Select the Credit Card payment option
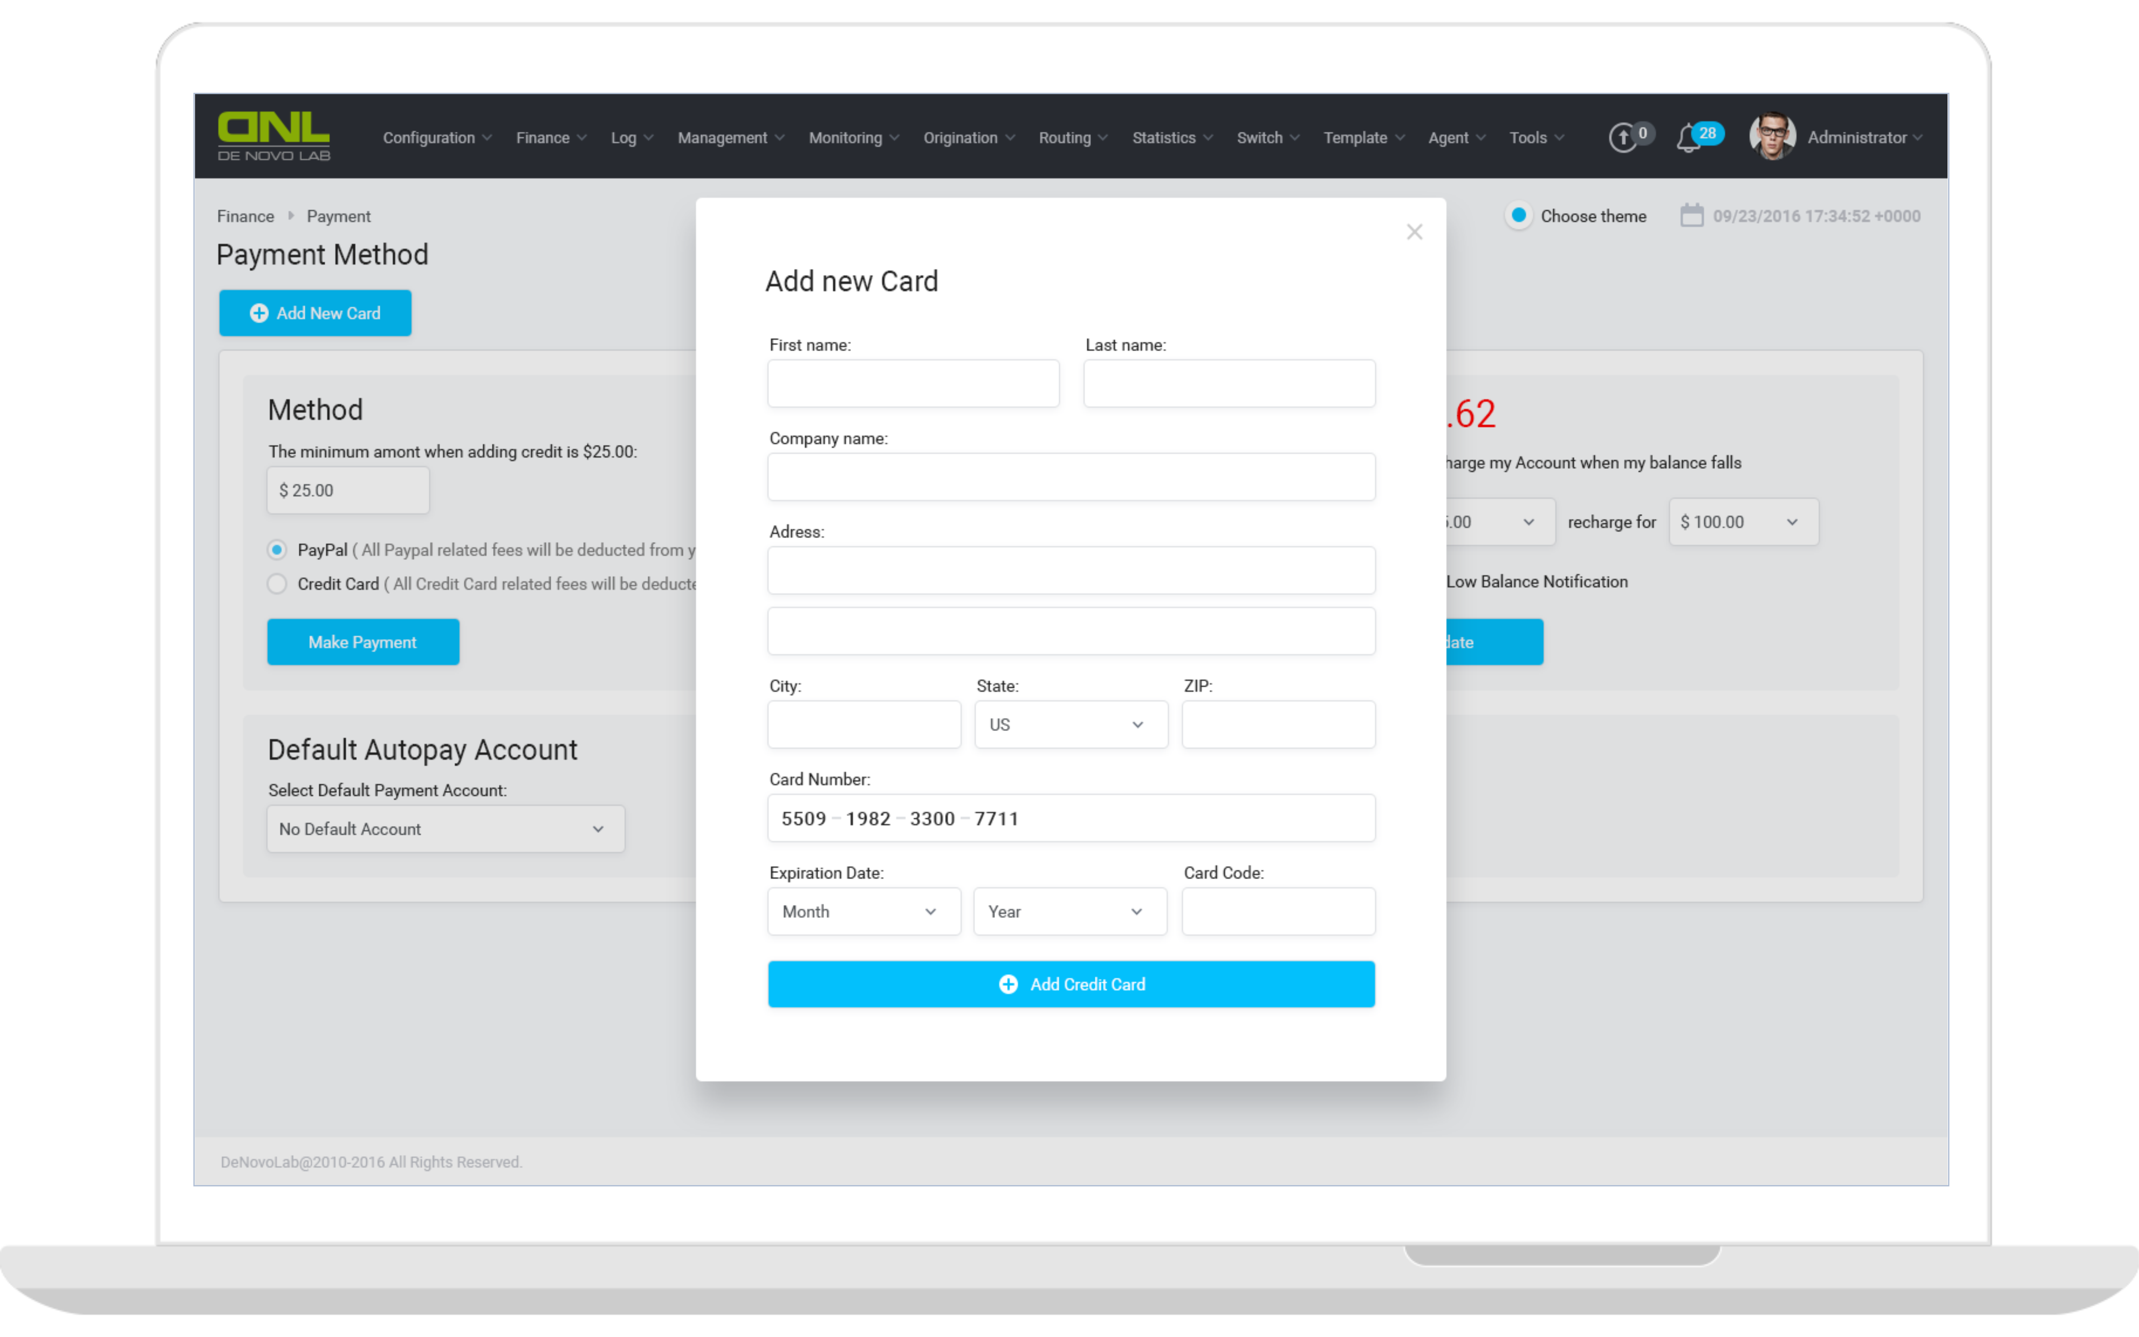This screenshot has height=1337, width=2139. tap(277, 584)
